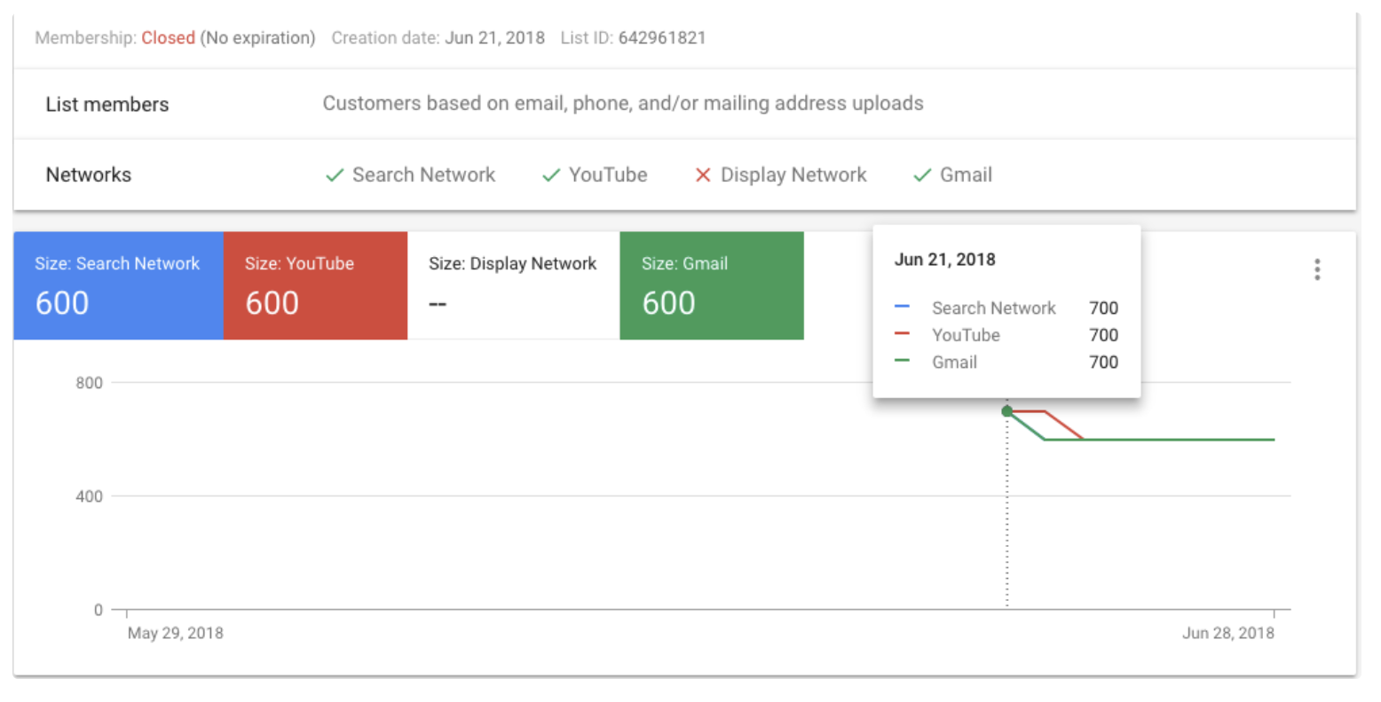The image size is (1381, 702).
Task: Click the List members row label
Action: [107, 105]
